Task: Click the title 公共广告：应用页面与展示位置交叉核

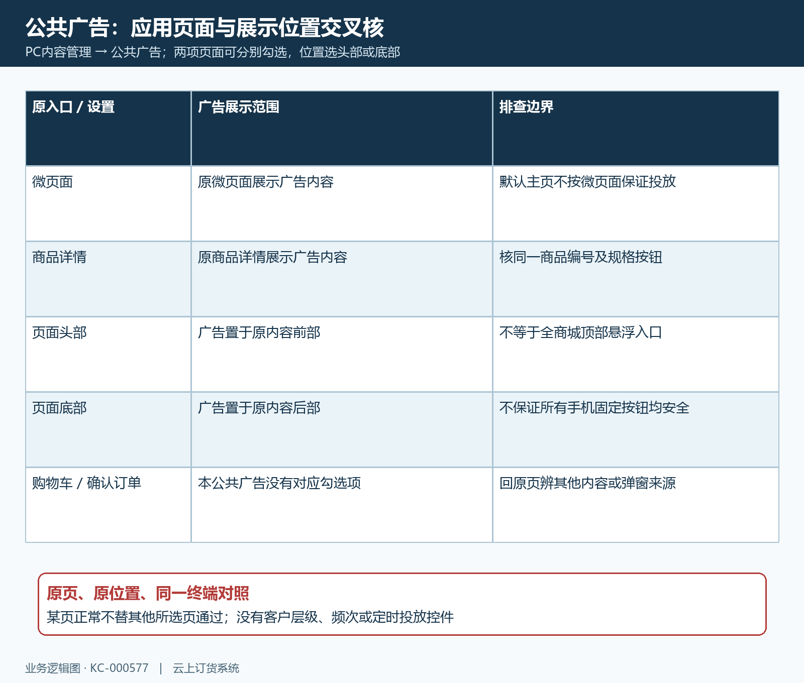Action: pyautogui.click(x=205, y=28)
